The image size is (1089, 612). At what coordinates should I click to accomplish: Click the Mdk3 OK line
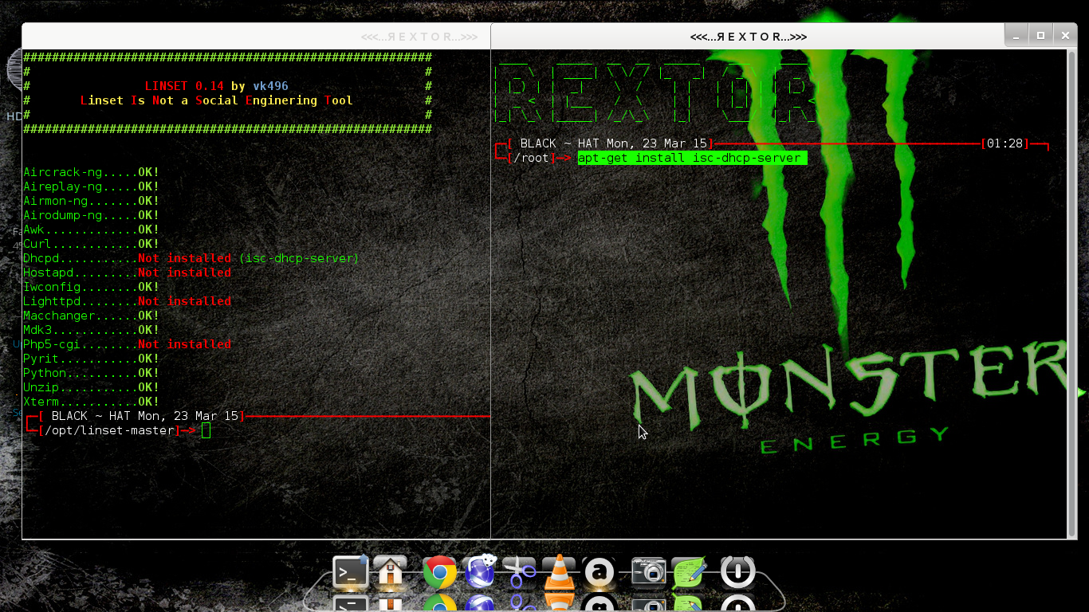91,330
